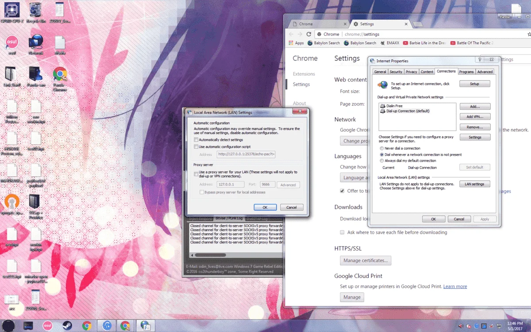Screen dimensions: 531x332
Task: Confirm LAN Settings dialog with OK
Action: [265, 207]
